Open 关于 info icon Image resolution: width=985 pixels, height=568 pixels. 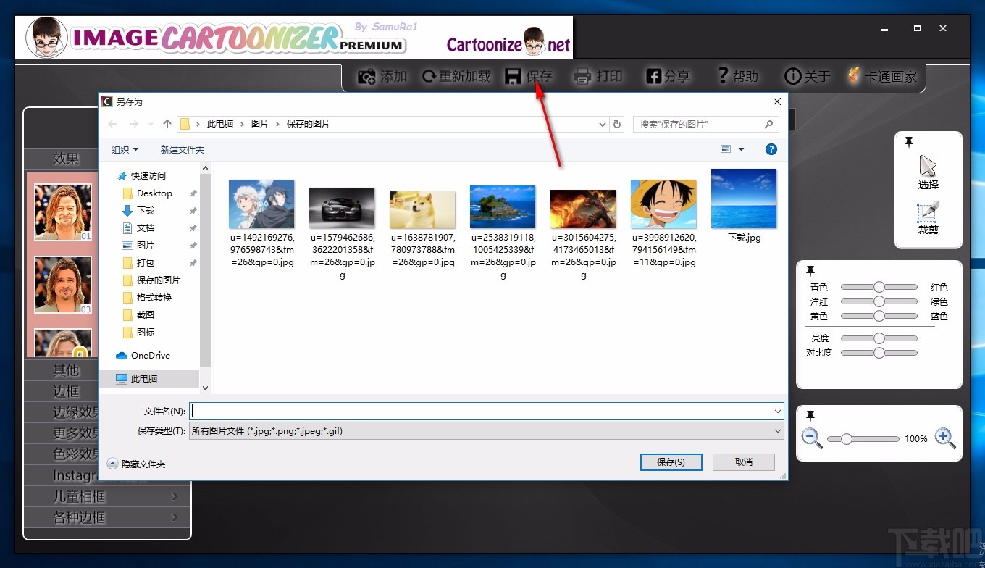click(x=793, y=76)
